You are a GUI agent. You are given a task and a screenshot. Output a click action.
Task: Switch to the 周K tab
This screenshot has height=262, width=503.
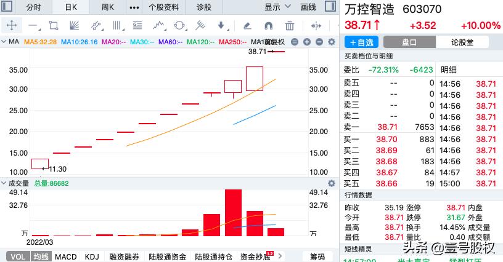[107, 7]
